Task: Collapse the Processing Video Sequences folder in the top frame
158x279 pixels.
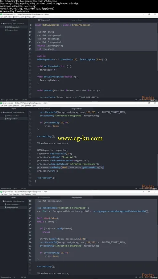Action: pos(2,24)
